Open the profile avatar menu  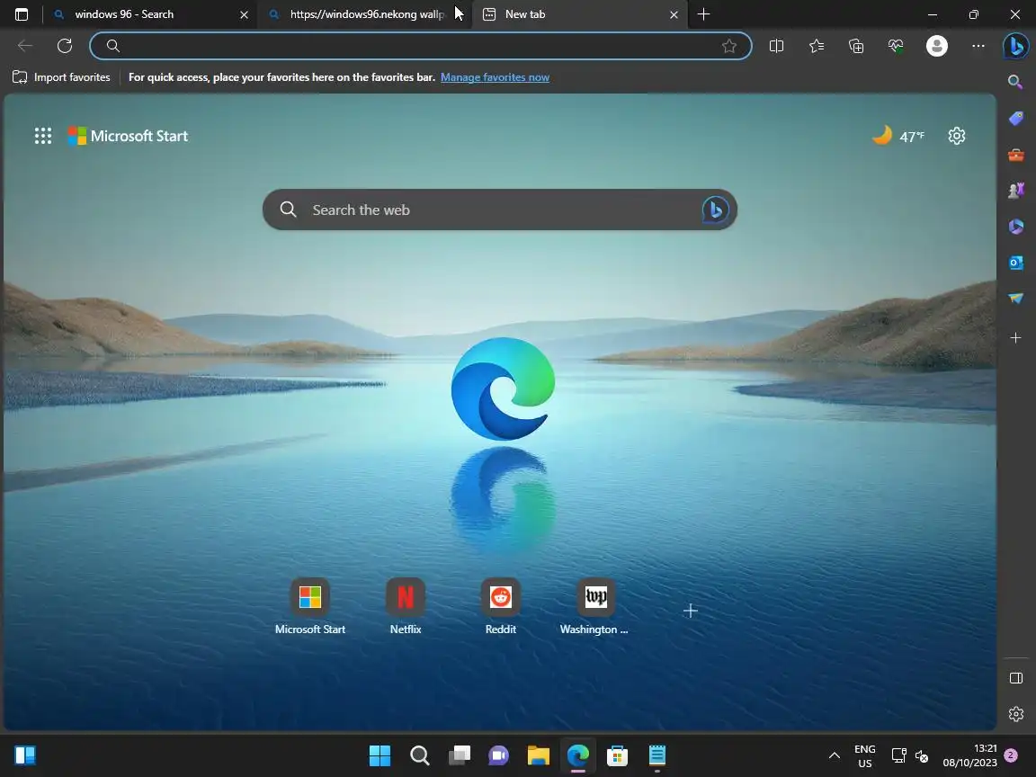(x=937, y=46)
